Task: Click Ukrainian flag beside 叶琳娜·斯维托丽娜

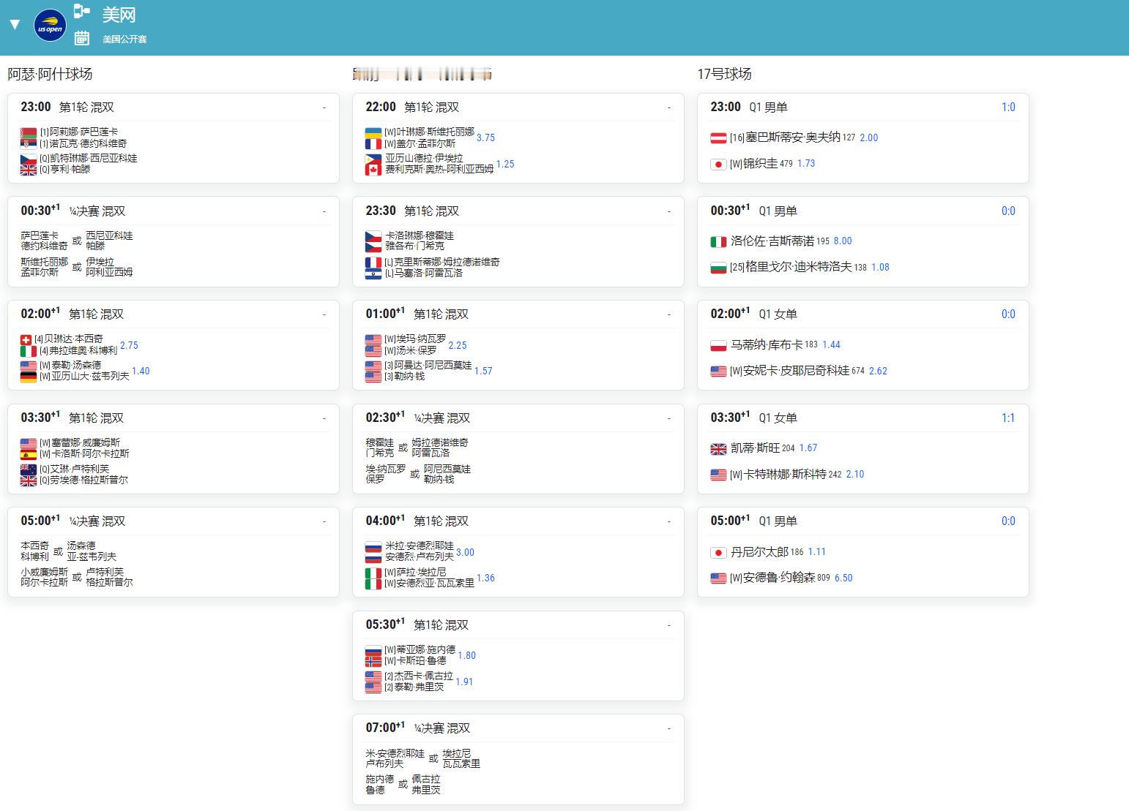Action: tap(373, 132)
